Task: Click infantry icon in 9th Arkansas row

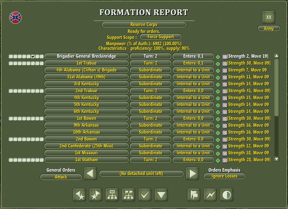Action: click(225, 126)
